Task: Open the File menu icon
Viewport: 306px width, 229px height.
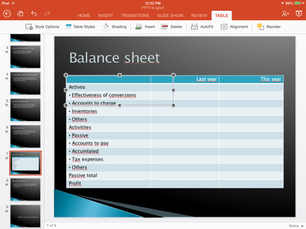Action: pyautogui.click(x=20, y=14)
